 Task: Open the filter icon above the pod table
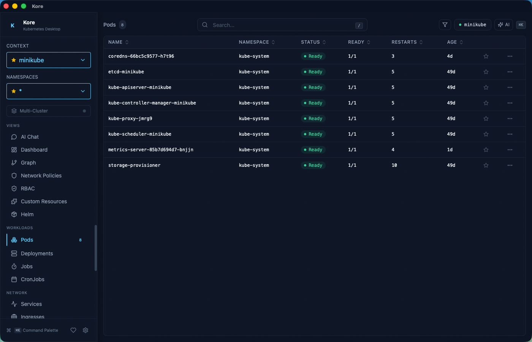445,24
